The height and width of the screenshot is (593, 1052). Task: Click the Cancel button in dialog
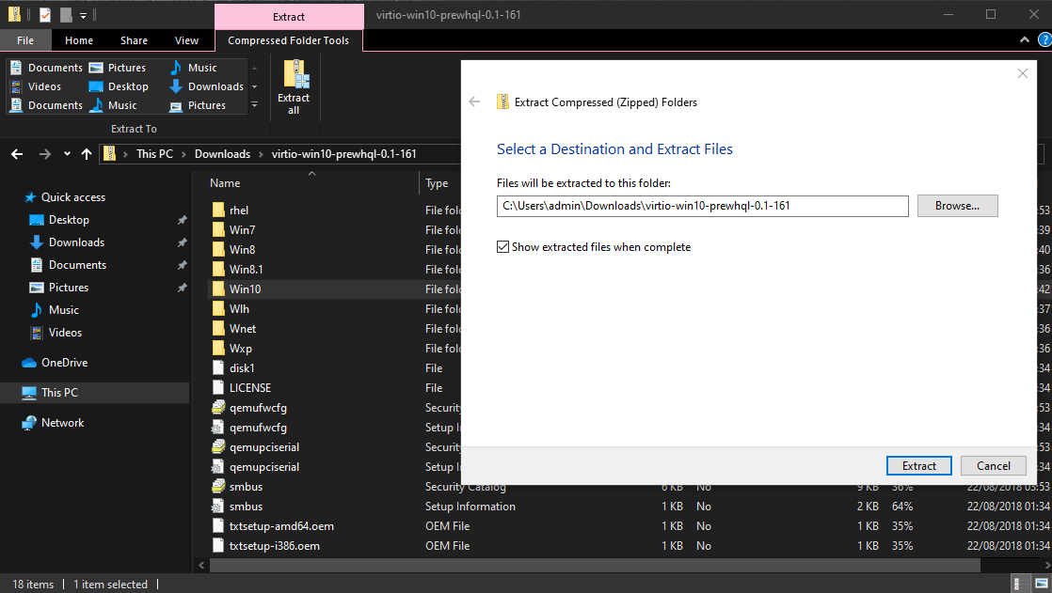[x=993, y=466]
